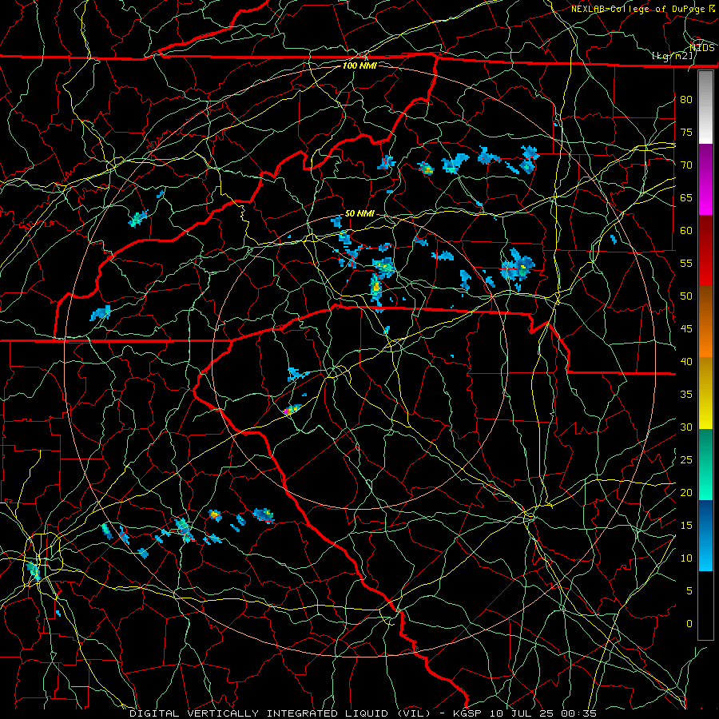Pick the yellow segment of color bar
This screenshot has height=719, width=719.
pyautogui.click(x=705, y=393)
